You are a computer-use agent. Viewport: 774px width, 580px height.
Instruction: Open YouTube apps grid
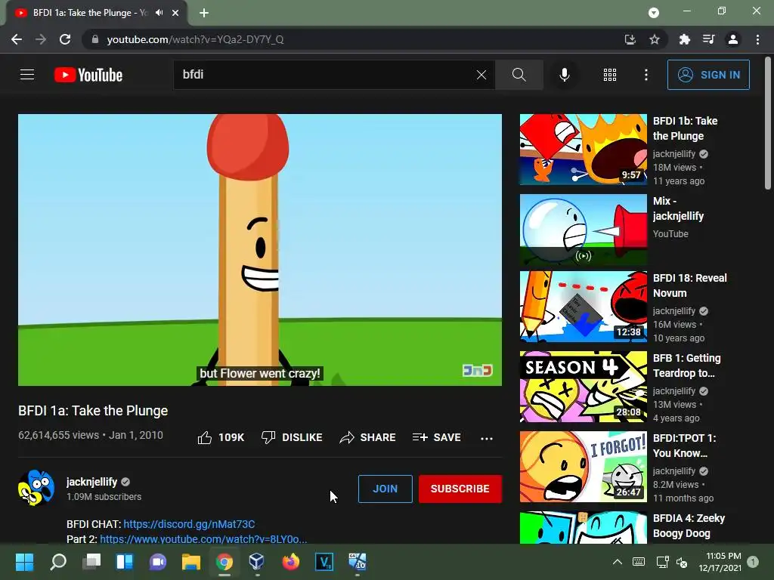610,75
